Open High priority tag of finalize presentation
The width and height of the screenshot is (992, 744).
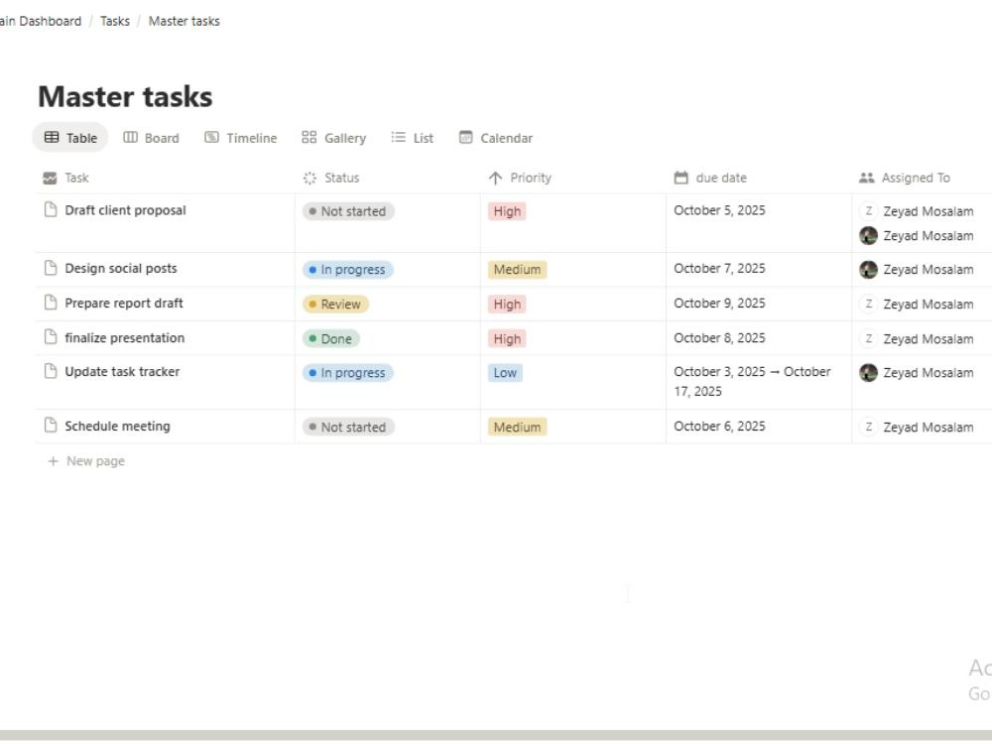point(507,339)
